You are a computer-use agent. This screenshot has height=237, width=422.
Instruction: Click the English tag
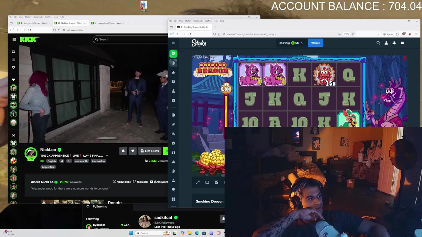(x=51, y=161)
